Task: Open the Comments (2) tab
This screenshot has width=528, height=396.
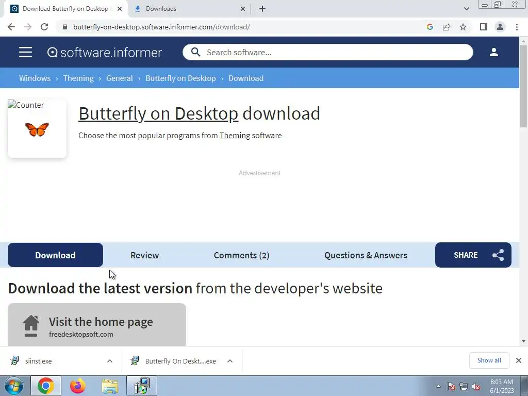Action: (x=241, y=255)
